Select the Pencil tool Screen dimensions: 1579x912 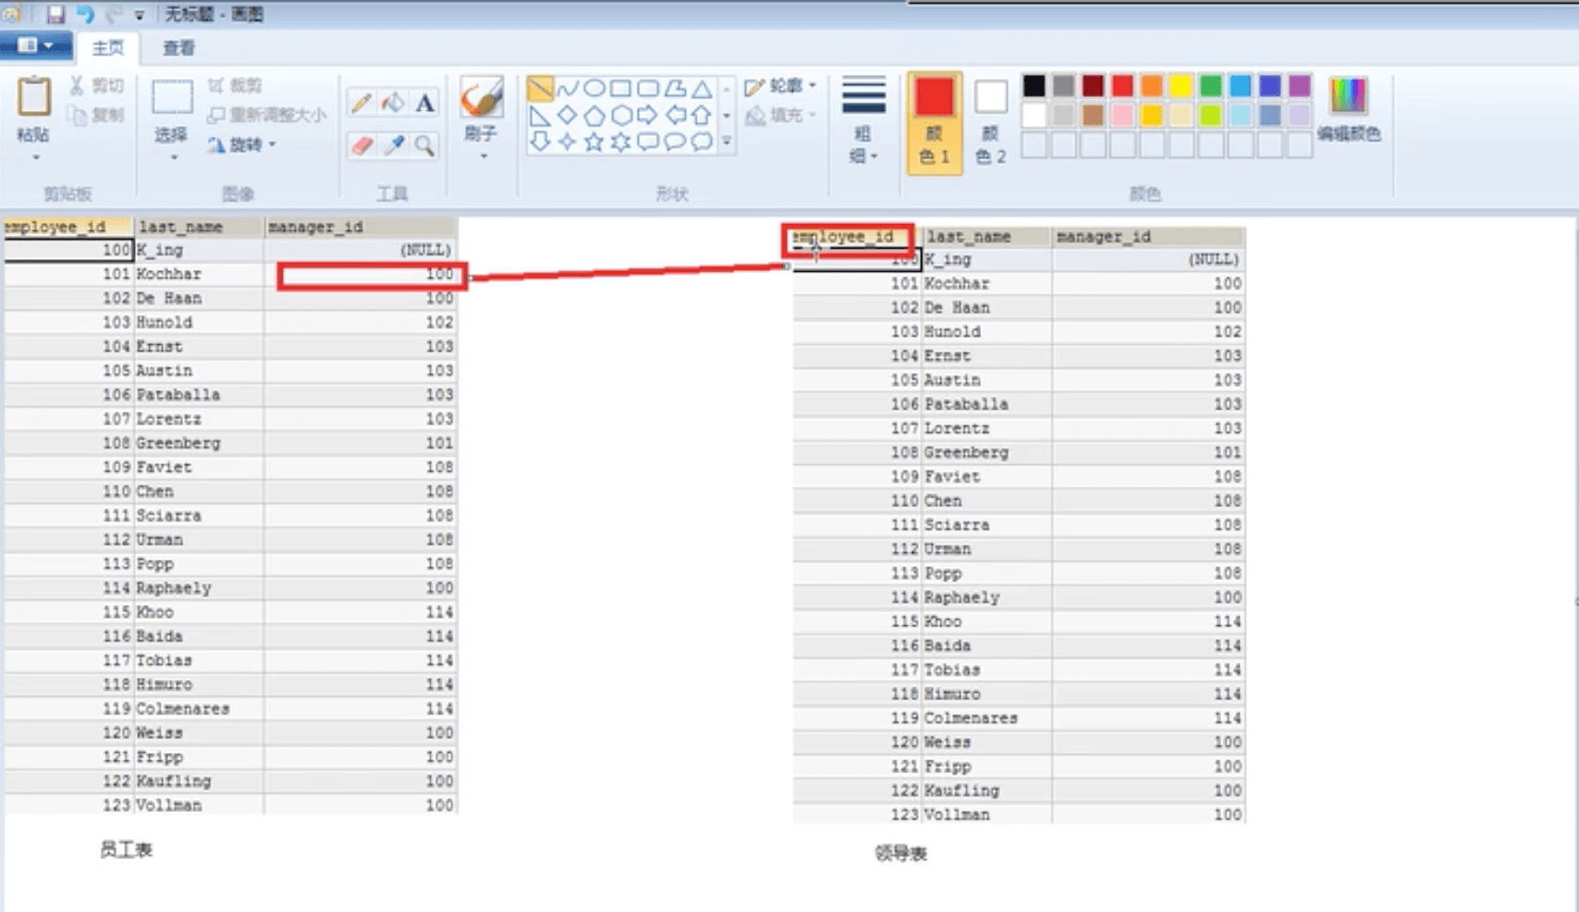click(361, 103)
